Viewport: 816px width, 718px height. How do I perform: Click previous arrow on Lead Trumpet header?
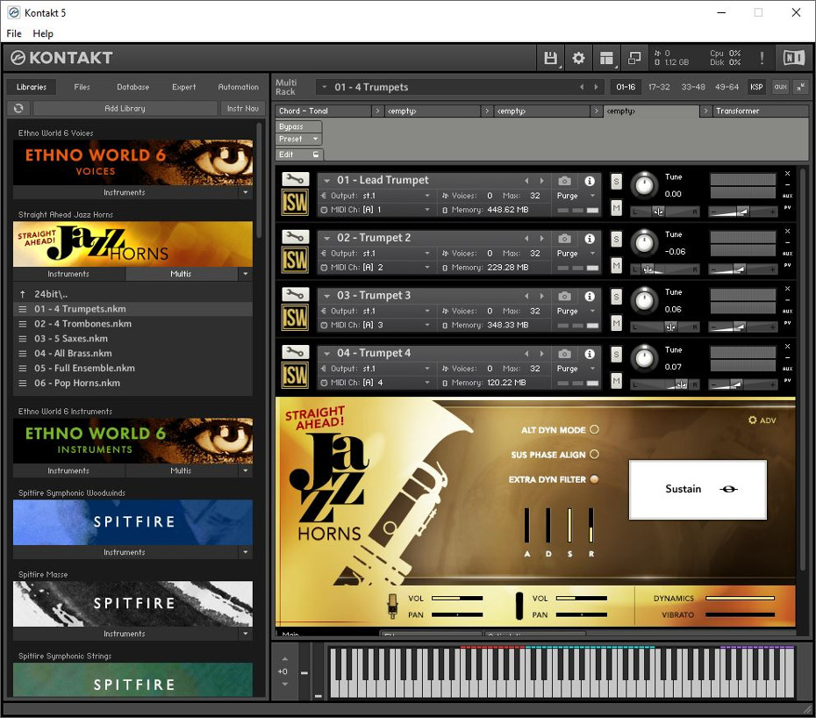[x=526, y=181]
